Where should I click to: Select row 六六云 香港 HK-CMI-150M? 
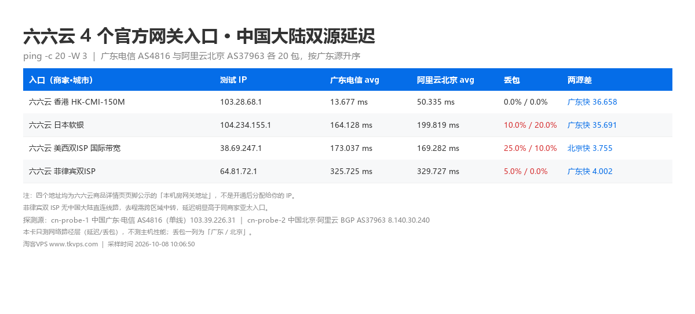[x=348, y=102]
